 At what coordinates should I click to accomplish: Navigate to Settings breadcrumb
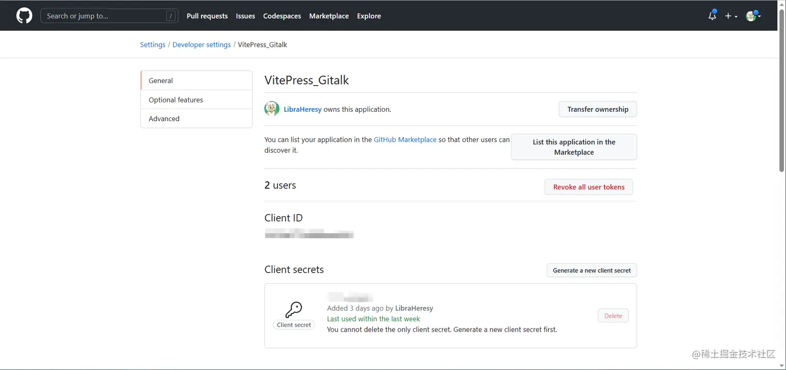[152, 45]
